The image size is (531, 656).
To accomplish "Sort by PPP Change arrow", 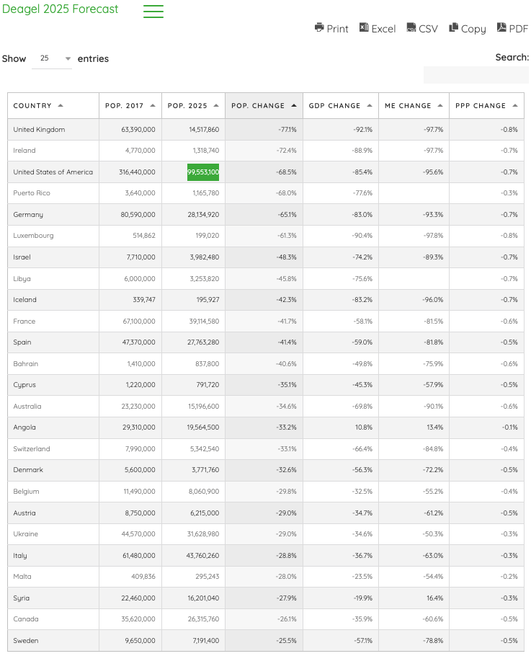I will tap(515, 106).
